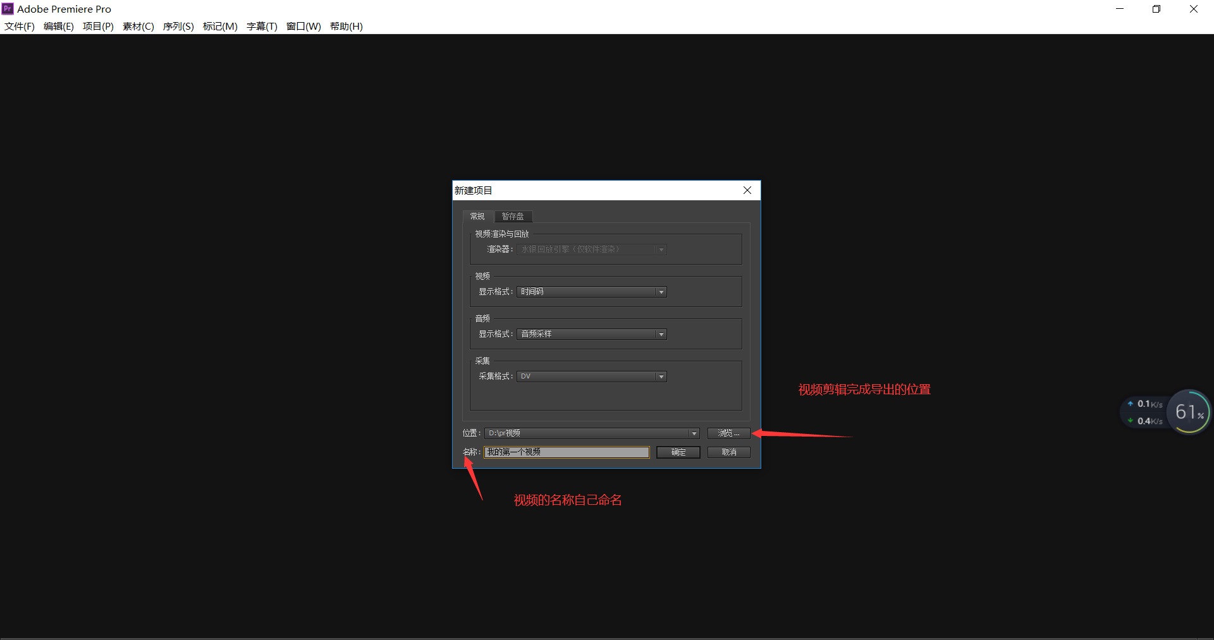Expand the 位置 path dropdown arrow
The height and width of the screenshot is (640, 1214).
[x=694, y=433]
